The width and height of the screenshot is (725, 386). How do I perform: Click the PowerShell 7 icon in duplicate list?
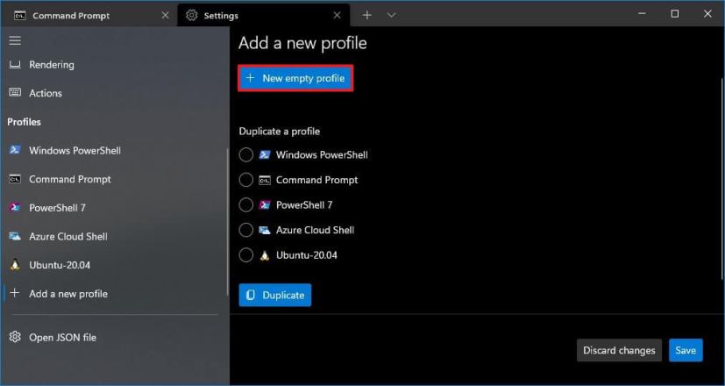click(265, 204)
